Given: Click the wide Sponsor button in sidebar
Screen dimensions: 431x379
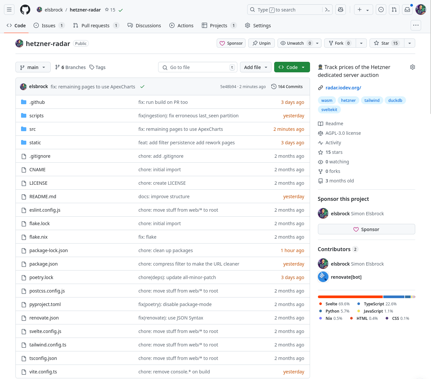Looking at the screenshot, I should click(366, 229).
